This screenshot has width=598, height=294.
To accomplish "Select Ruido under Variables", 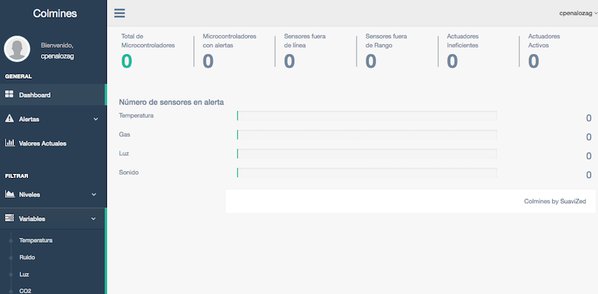I will [x=27, y=257].
